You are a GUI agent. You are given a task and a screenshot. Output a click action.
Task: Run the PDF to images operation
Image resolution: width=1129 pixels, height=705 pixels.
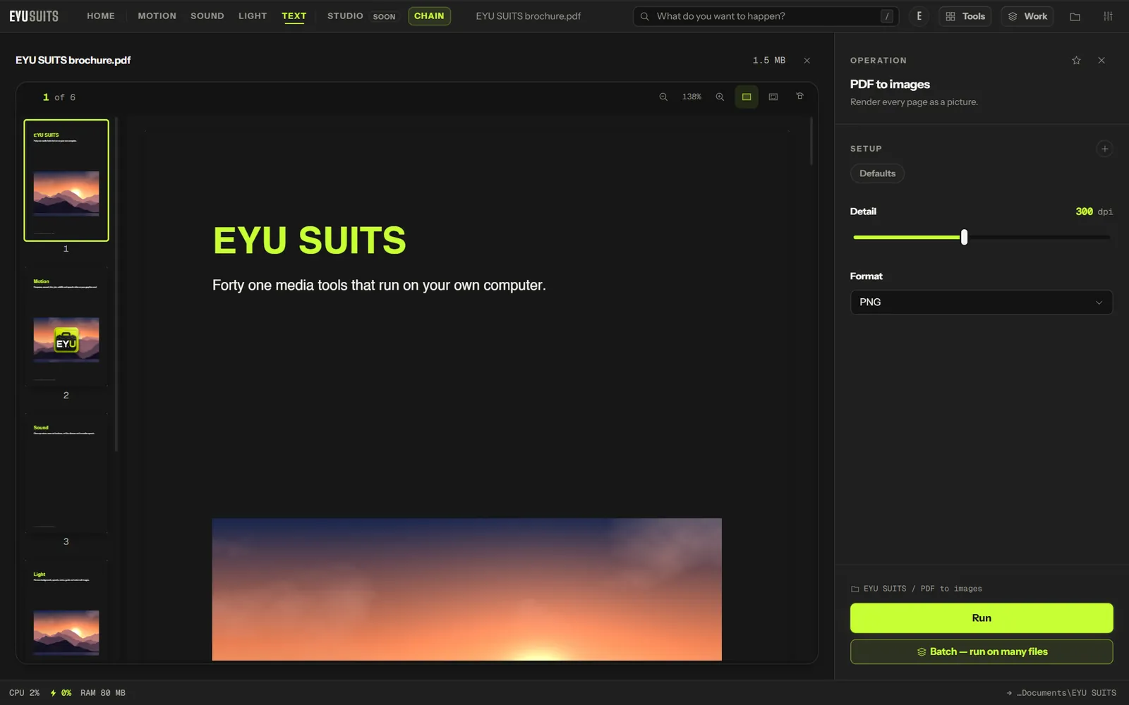[x=982, y=618]
